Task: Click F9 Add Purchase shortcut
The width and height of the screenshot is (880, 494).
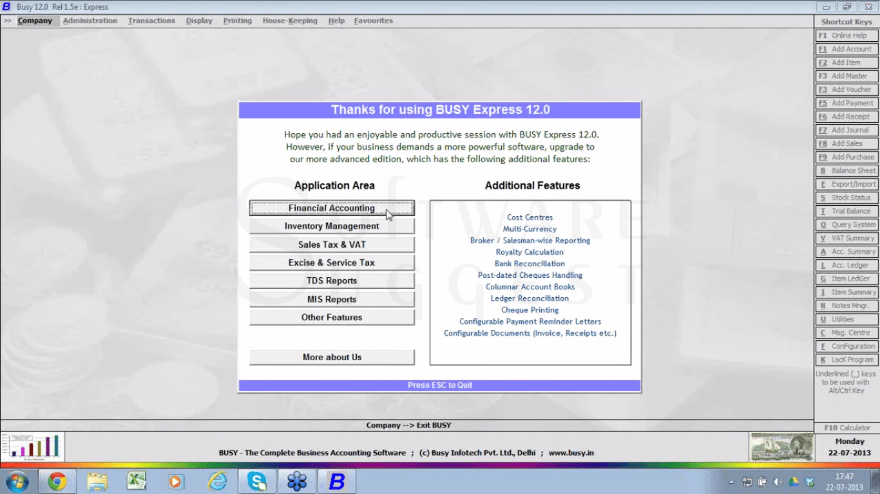Action: [x=847, y=157]
